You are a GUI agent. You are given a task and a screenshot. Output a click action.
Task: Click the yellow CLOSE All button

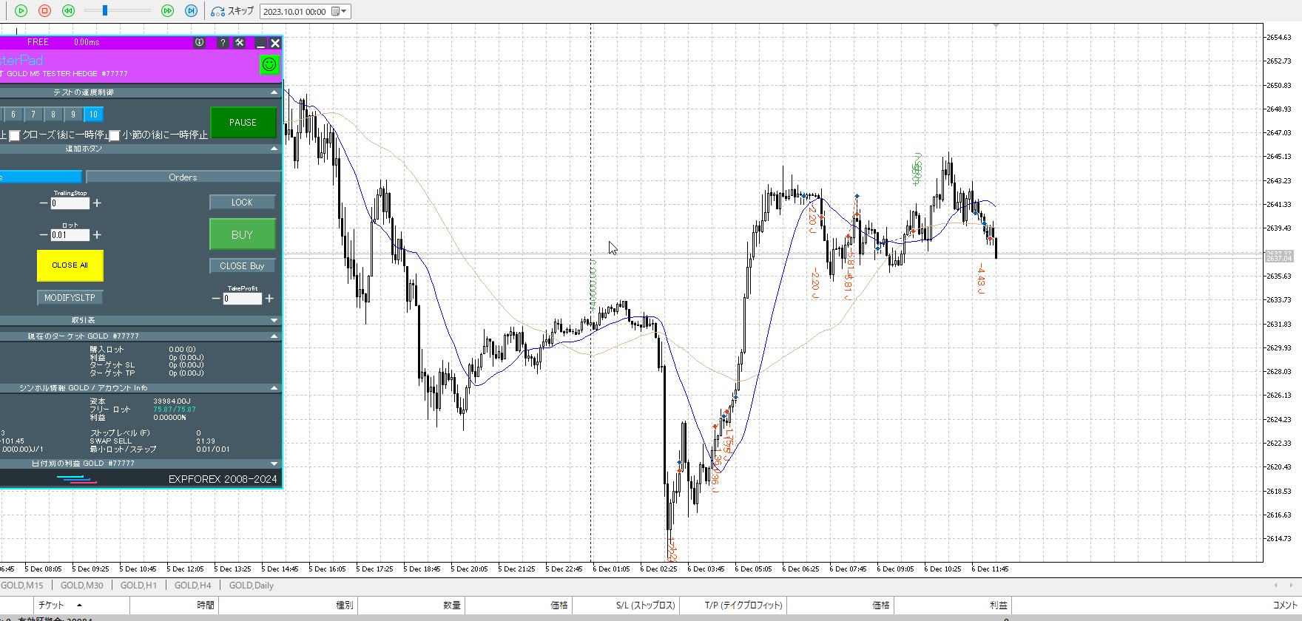[70, 265]
